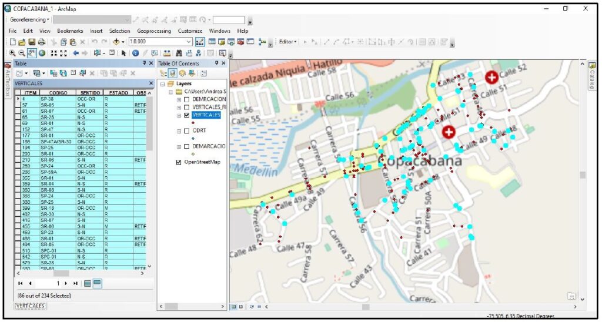Save the map with the floppy disk icon
602x322 pixels.
[32, 42]
